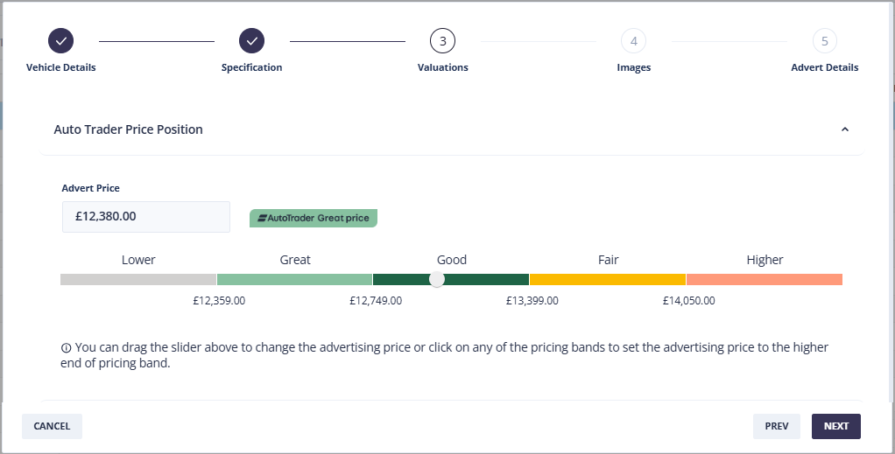Choose the yellow Fair pricing band

click(607, 279)
